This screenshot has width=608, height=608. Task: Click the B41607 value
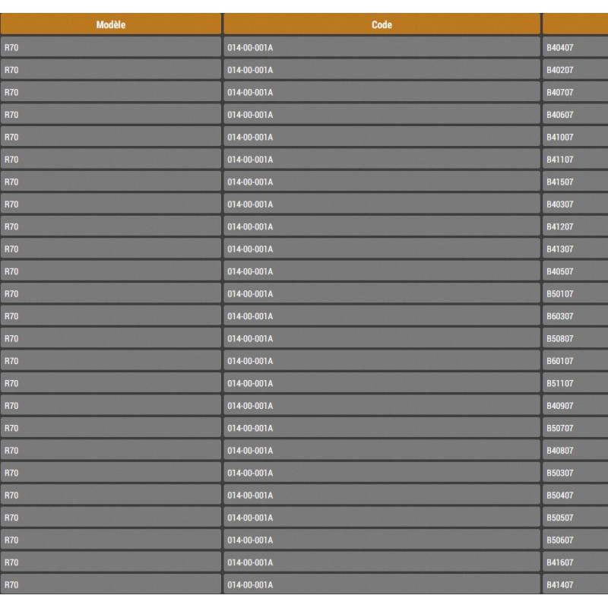point(559,562)
